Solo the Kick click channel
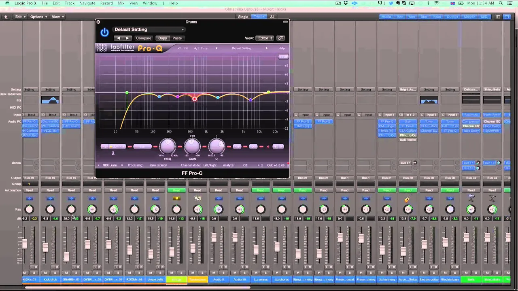Image resolution: width=518 pixels, height=291 pixels. tap(55, 272)
